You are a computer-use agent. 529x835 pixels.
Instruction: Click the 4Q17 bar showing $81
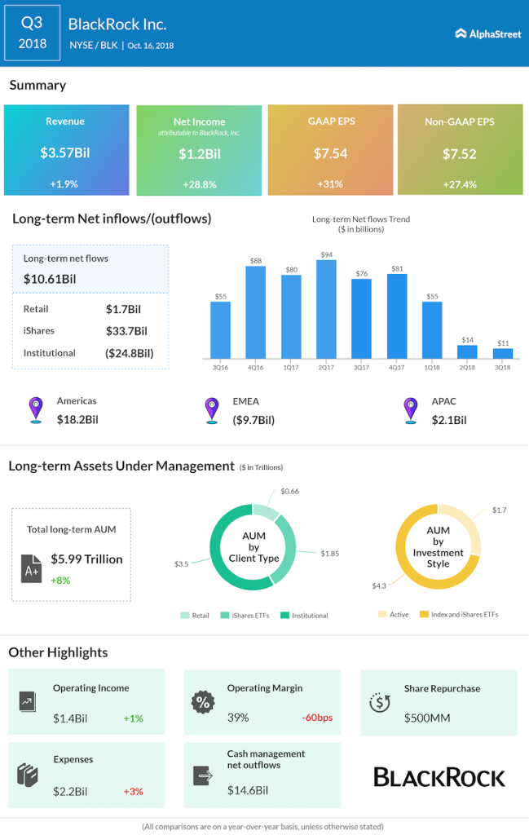pos(397,316)
